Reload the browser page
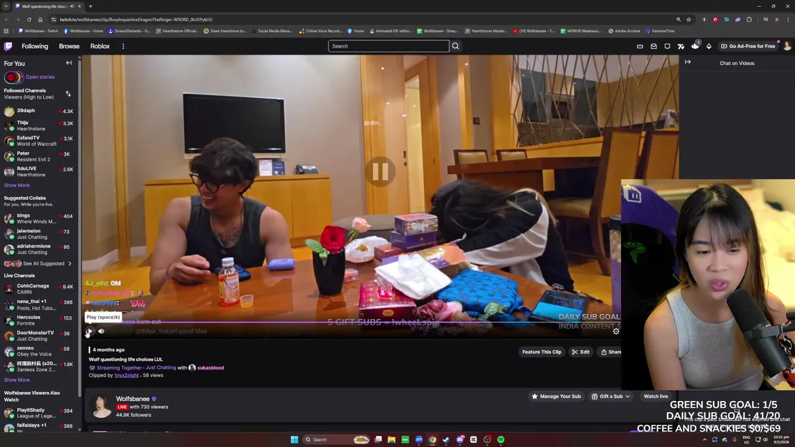 (x=29, y=19)
